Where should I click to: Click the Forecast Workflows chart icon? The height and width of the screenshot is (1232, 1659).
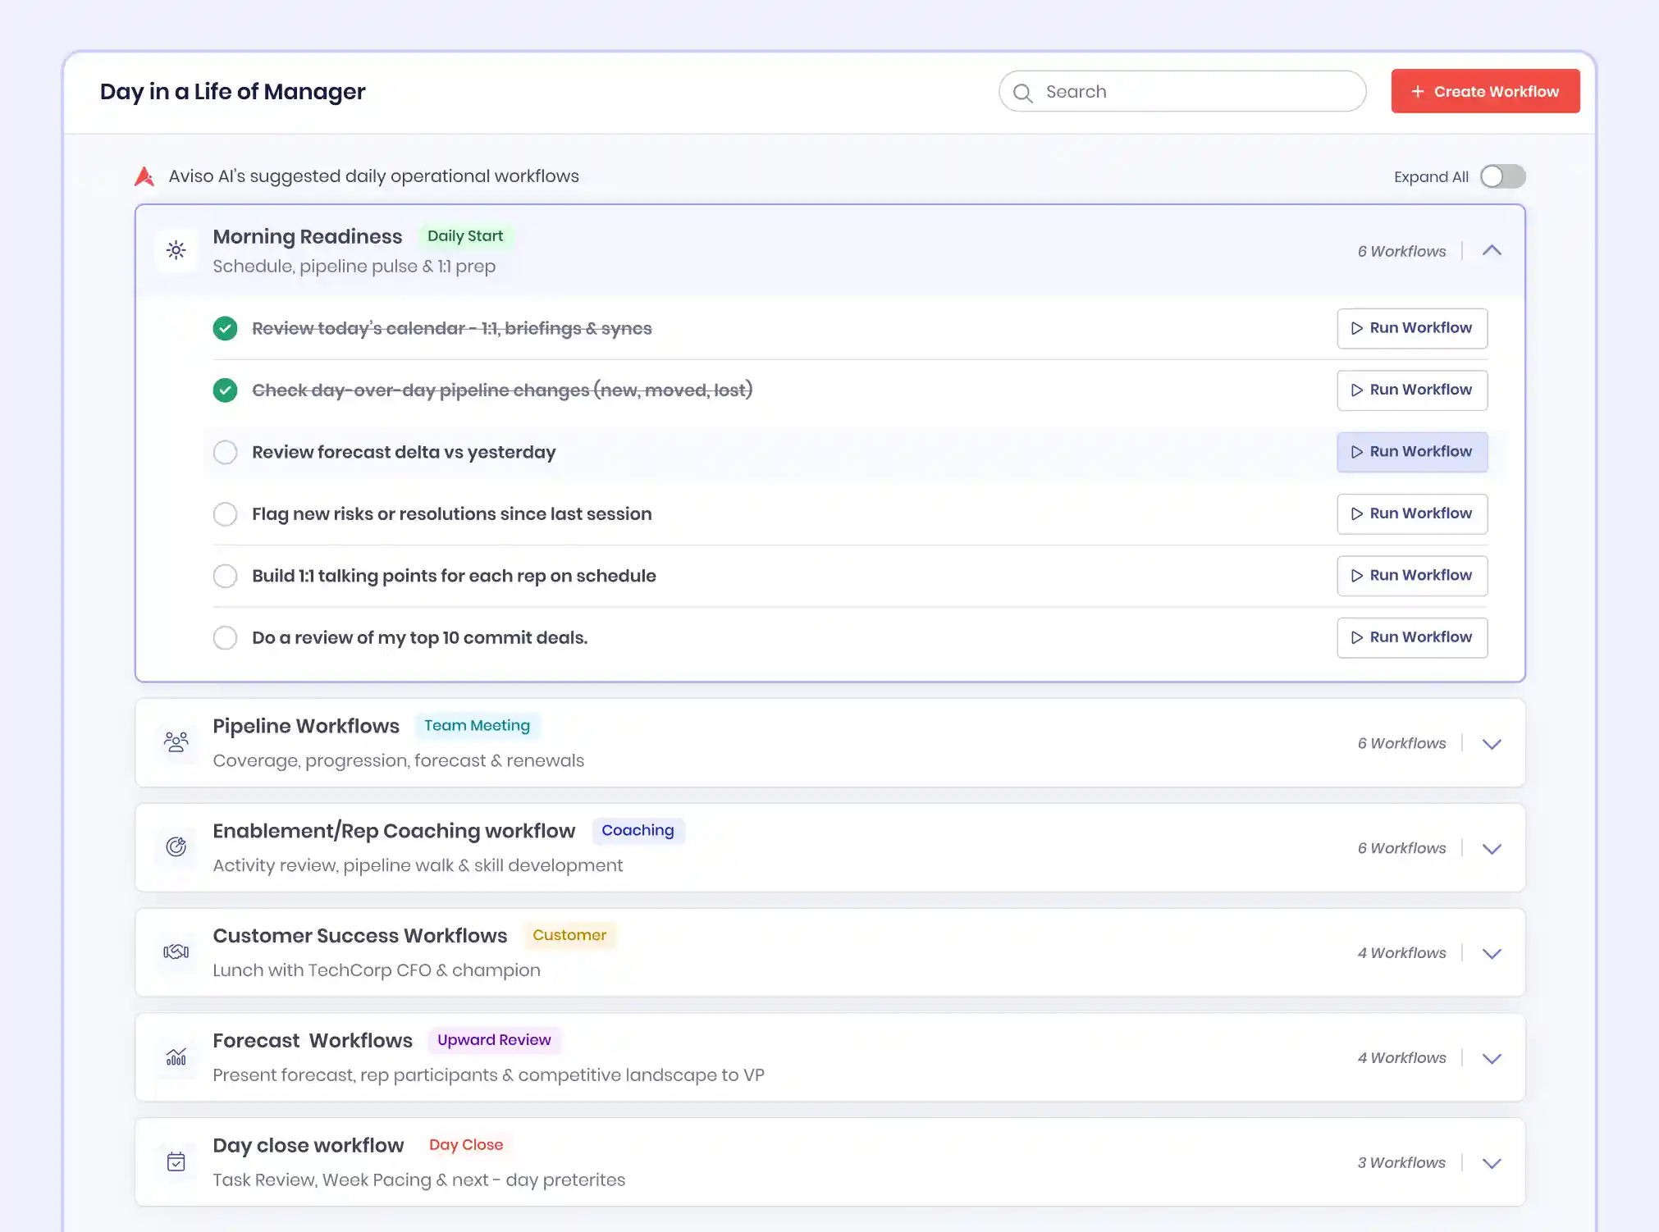pos(176,1057)
